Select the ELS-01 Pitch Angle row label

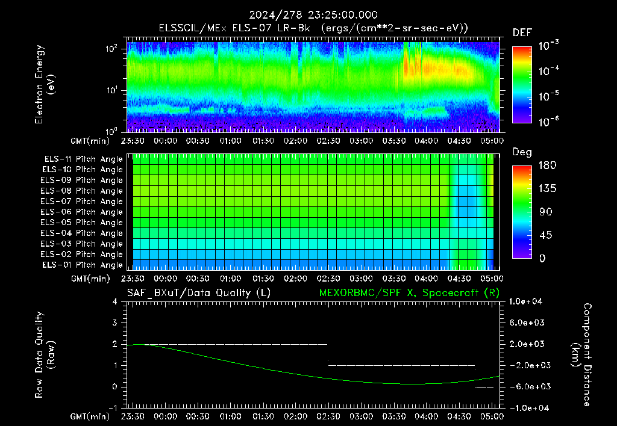point(83,265)
